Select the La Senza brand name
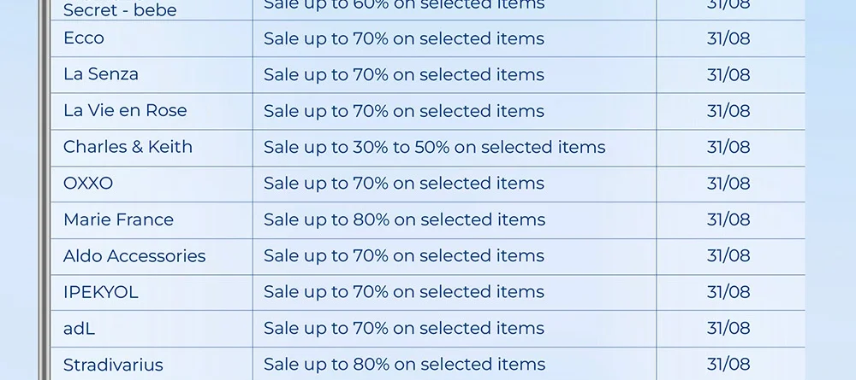856x380 pixels. [101, 74]
